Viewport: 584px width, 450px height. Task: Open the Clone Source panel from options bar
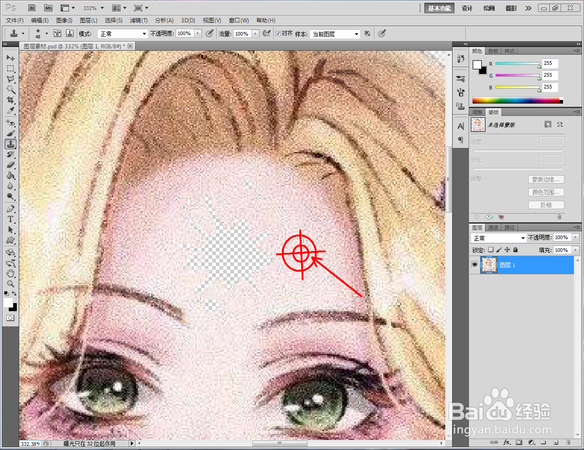click(70, 33)
